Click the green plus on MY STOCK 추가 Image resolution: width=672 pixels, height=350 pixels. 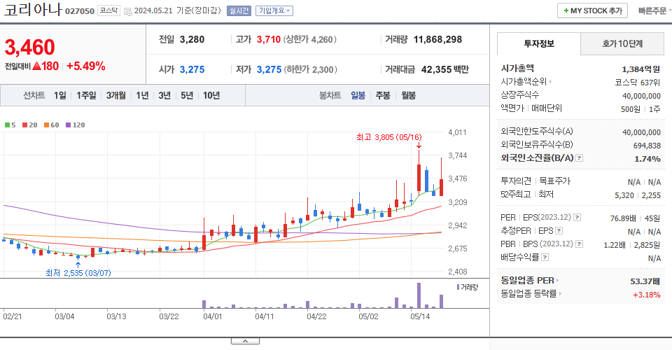566,10
